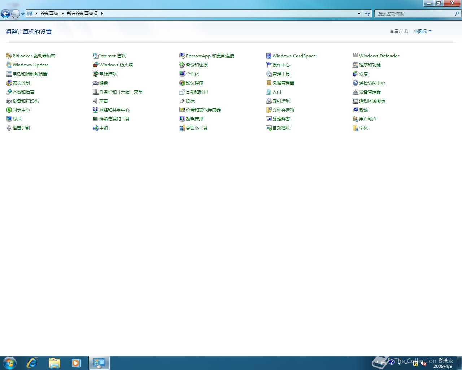This screenshot has width=462, height=370.
Task: Open the 家长控制 icon
Action: 9,83
